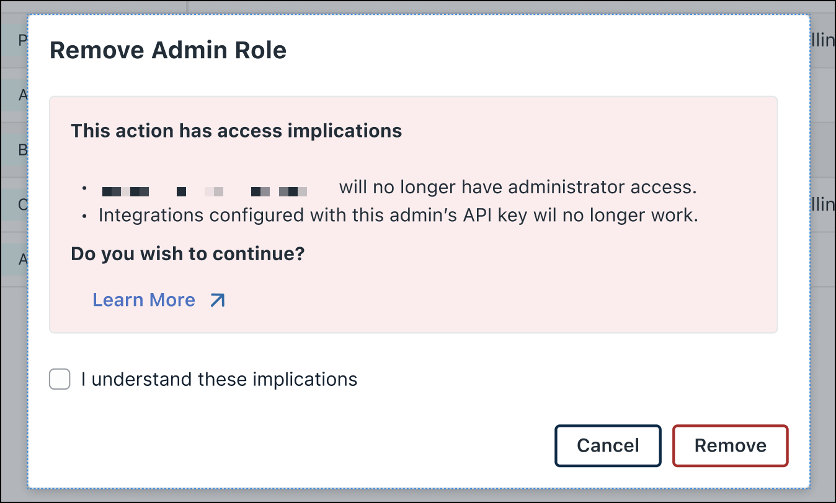Click the first bullet point marker
This screenshot has height=503, width=836.
click(85, 188)
